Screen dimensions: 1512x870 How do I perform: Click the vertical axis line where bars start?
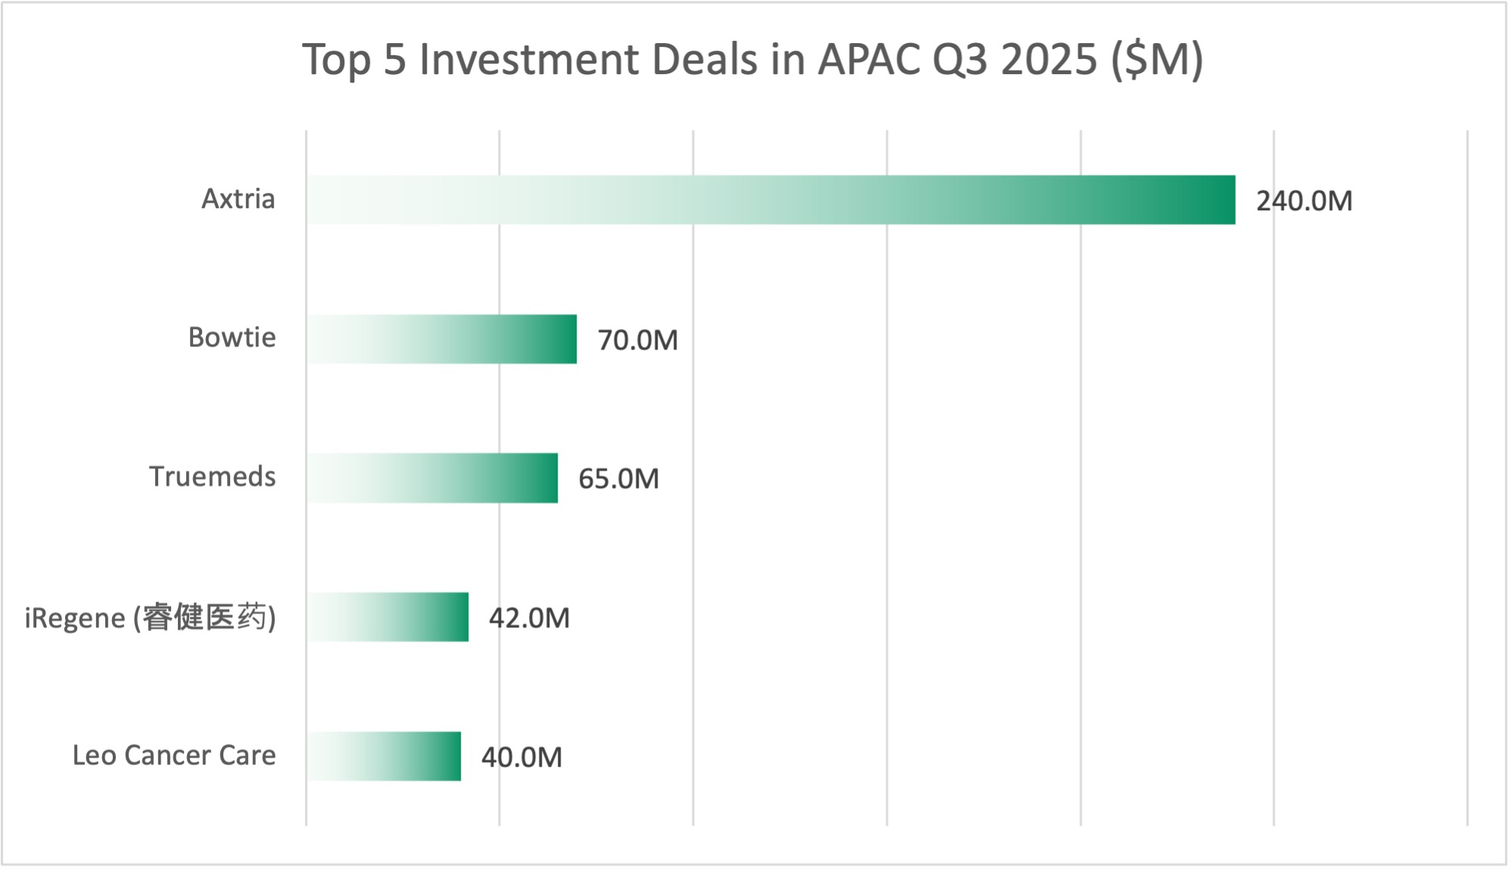pyautogui.click(x=306, y=409)
